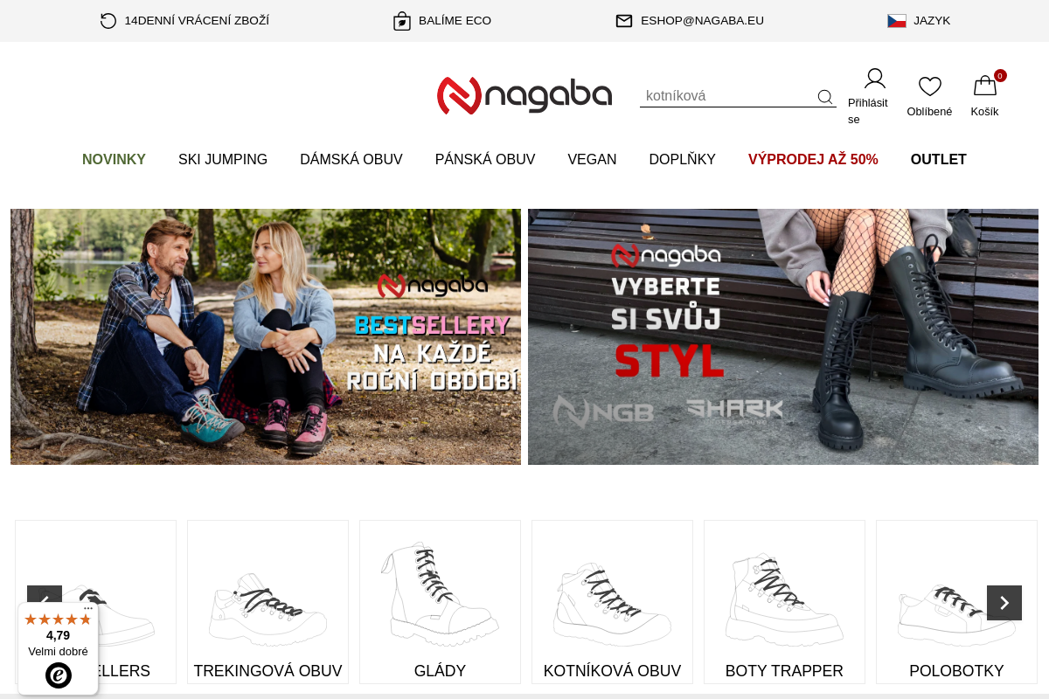
Task: Click the Trusted Shops e-badge icon
Action: (x=59, y=675)
